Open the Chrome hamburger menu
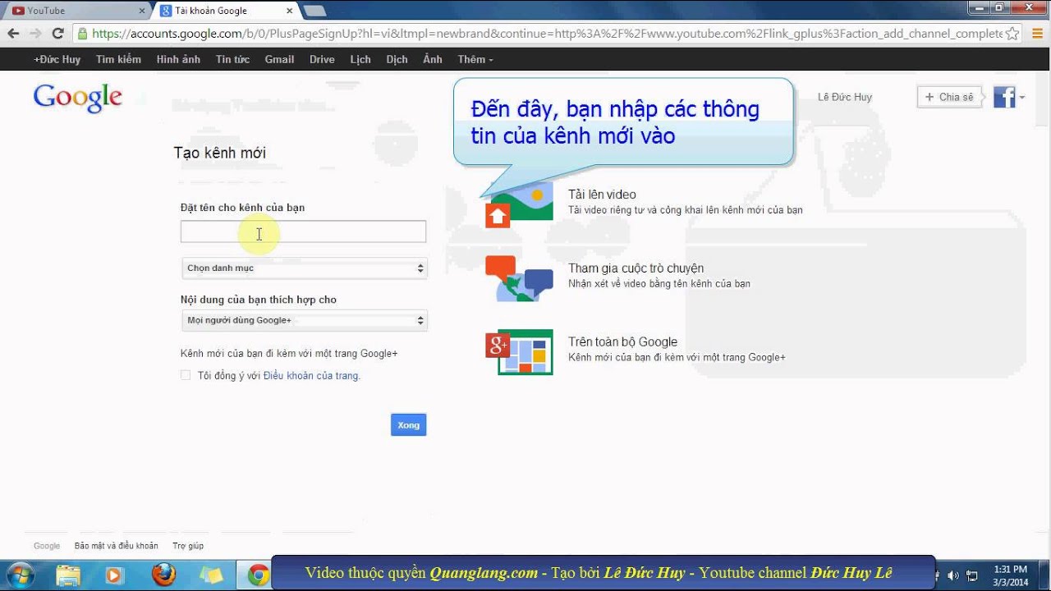Viewport: 1051px width, 591px height. pyautogui.click(x=1037, y=34)
